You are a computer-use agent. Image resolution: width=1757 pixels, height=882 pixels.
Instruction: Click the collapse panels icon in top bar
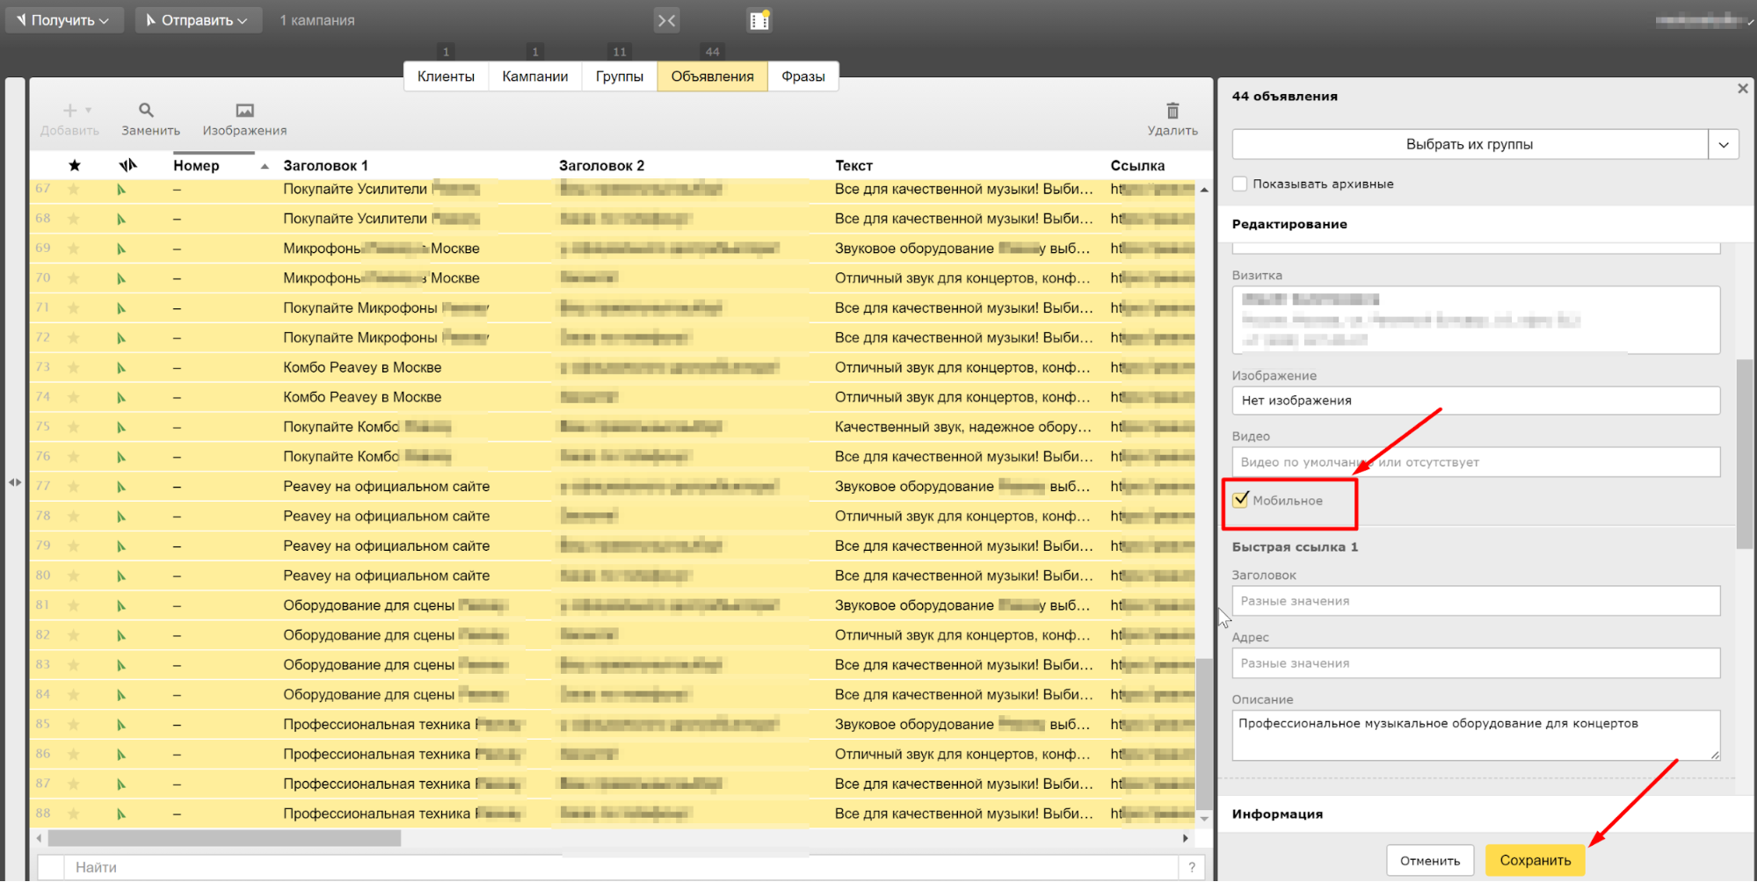[x=666, y=20]
